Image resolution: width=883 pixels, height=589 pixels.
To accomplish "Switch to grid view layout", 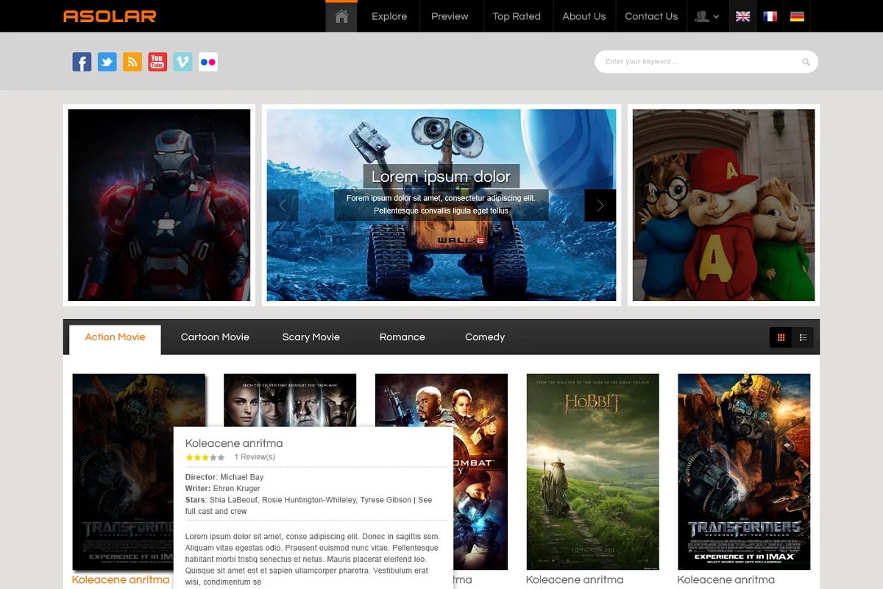I will point(781,337).
